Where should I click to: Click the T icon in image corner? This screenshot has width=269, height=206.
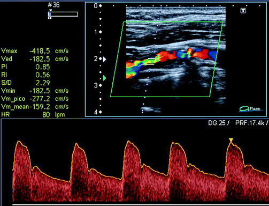243,11
